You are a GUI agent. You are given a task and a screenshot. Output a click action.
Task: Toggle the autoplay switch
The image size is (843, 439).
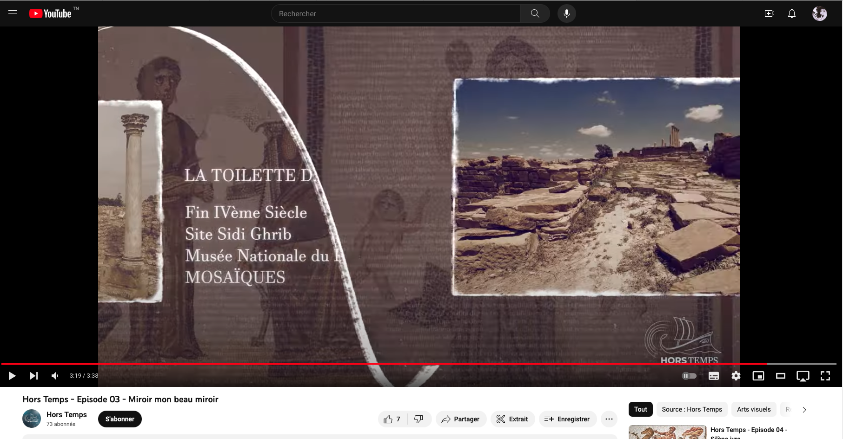(689, 376)
